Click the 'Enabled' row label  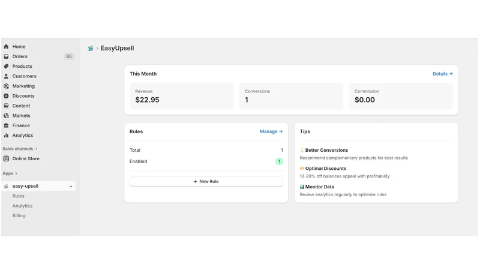[139, 161]
